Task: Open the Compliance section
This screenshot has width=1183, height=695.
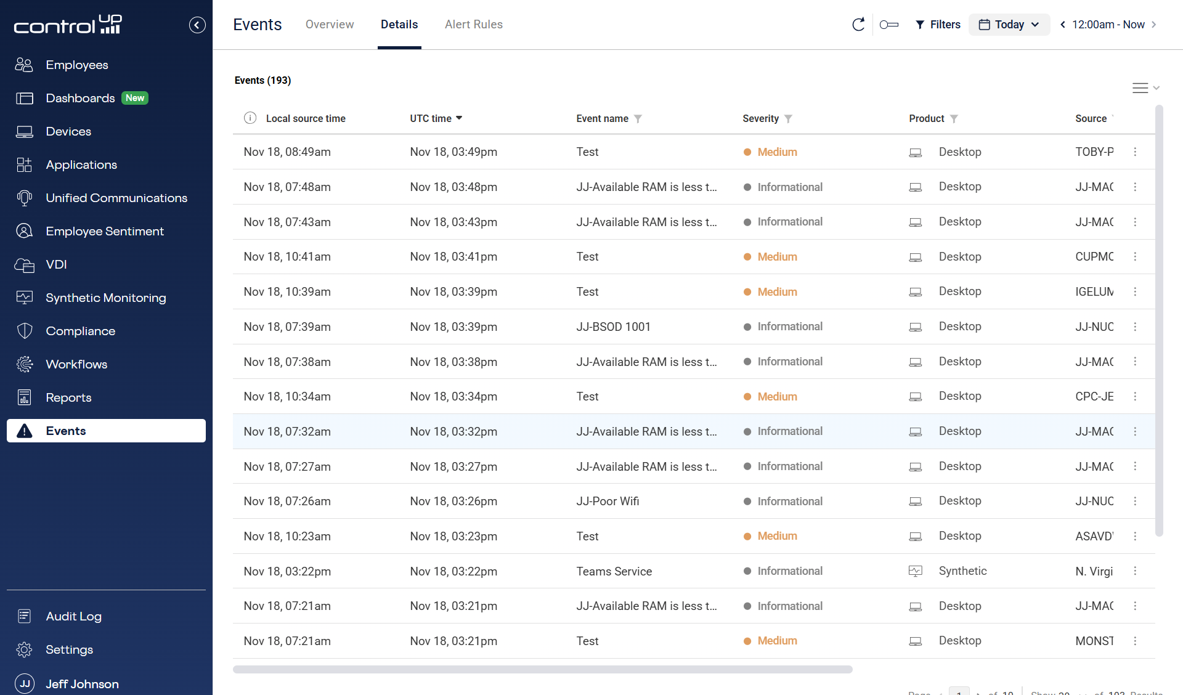Action: pos(80,331)
